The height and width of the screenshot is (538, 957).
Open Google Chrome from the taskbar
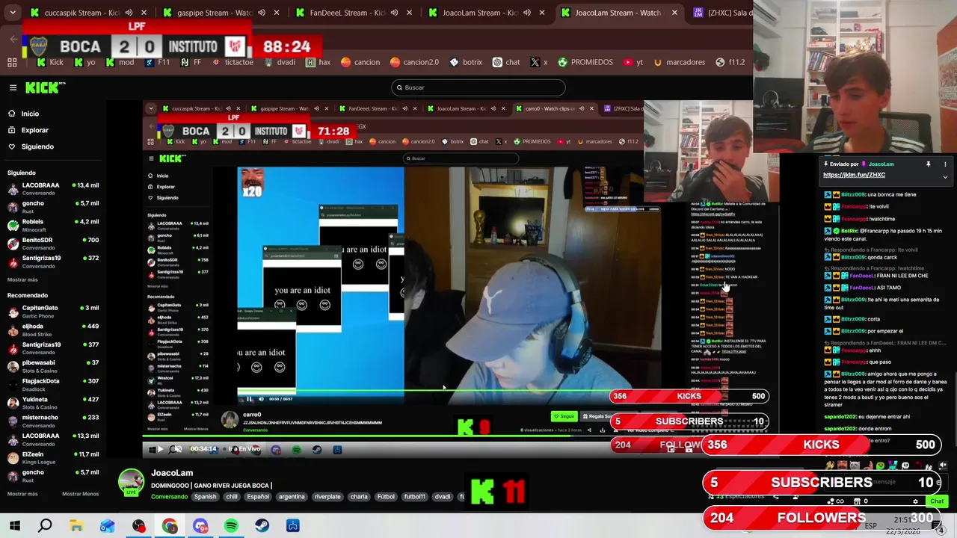click(x=170, y=526)
